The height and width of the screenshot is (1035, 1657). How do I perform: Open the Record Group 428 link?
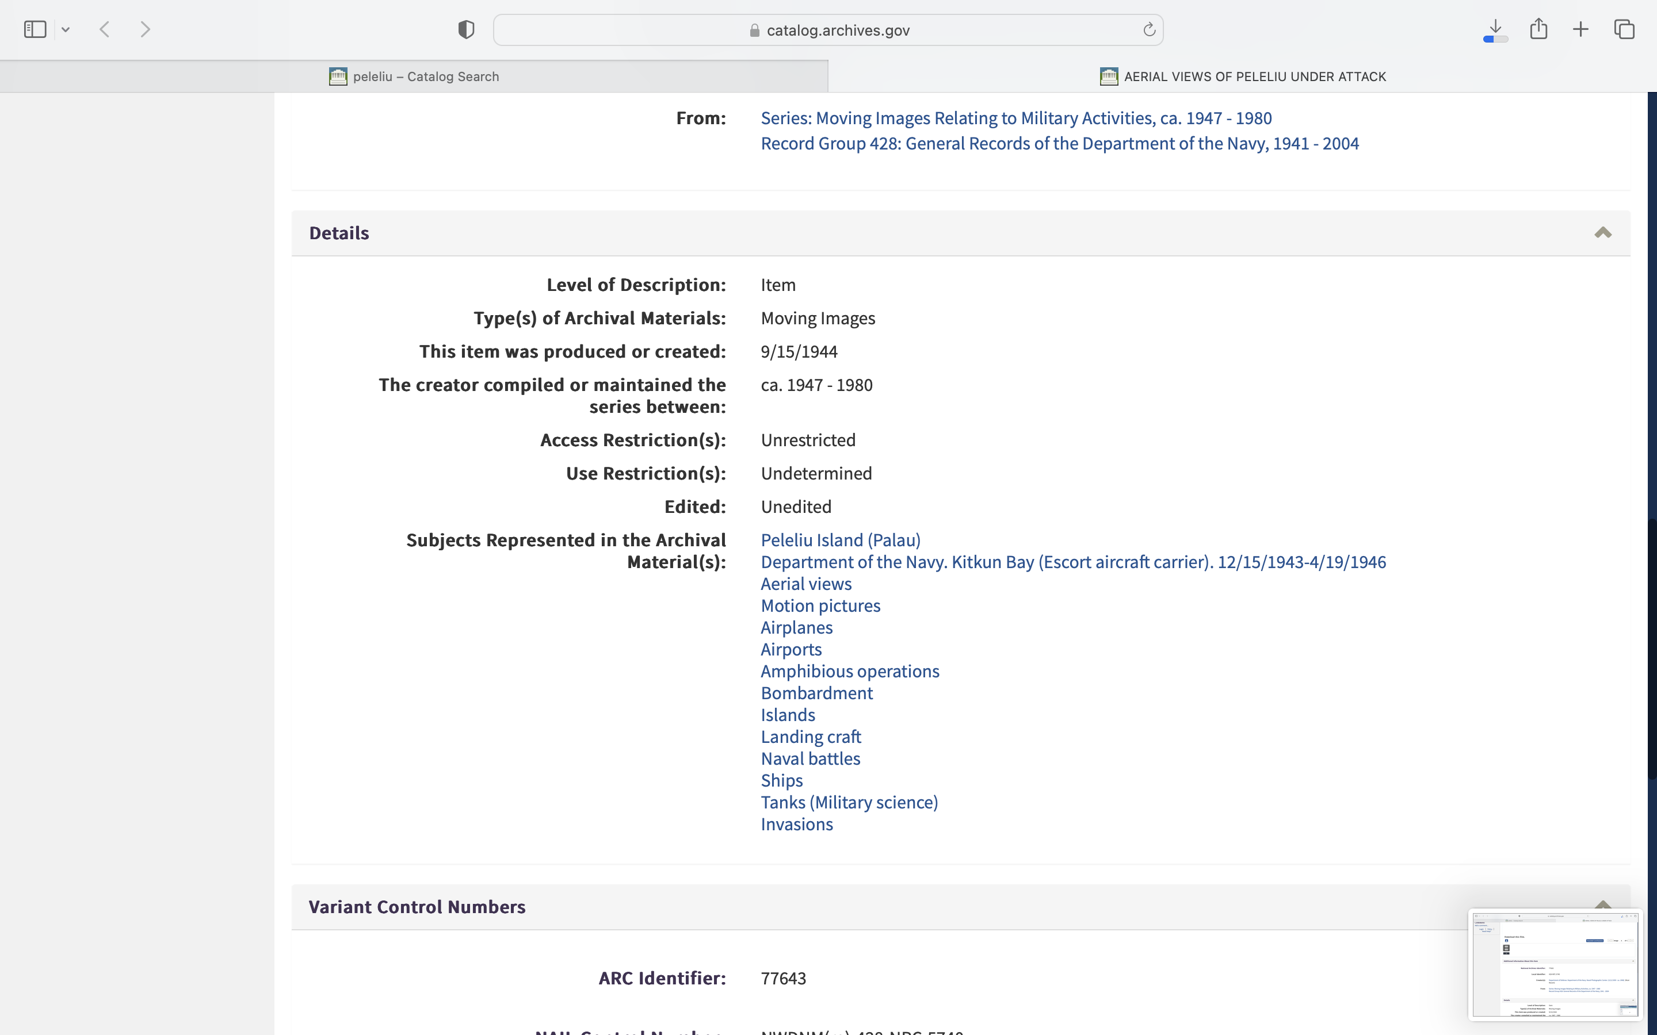[1059, 144]
